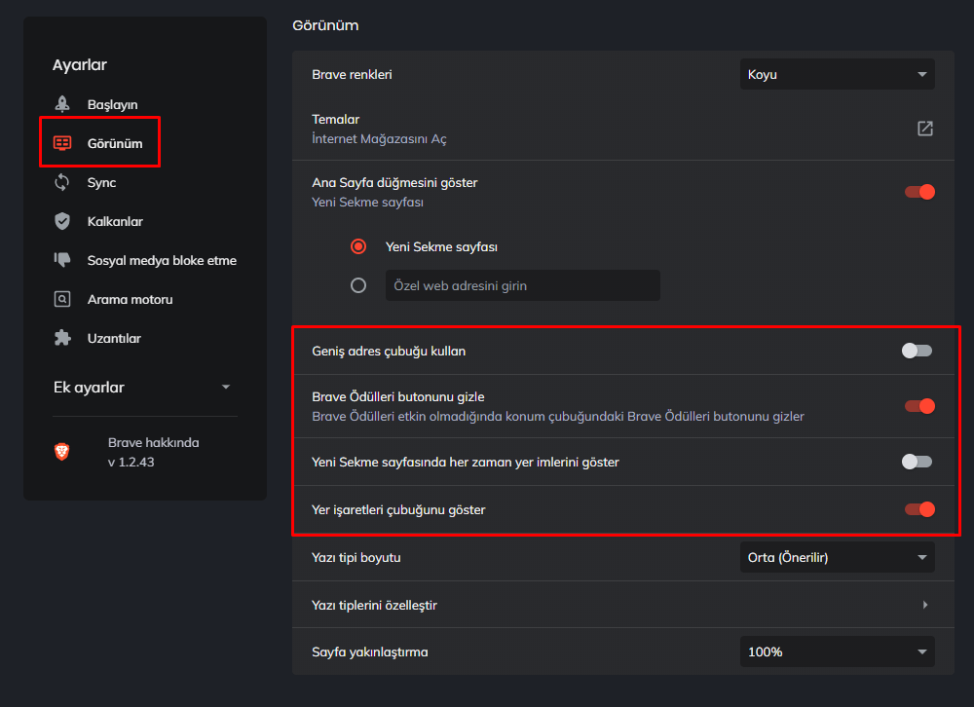Click the Sync arrows icon
The height and width of the screenshot is (707, 974).
62,182
